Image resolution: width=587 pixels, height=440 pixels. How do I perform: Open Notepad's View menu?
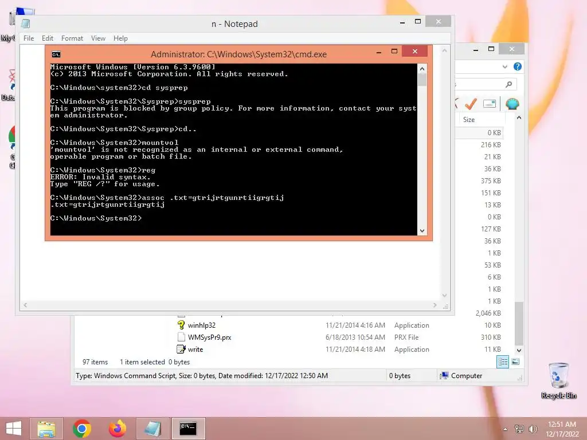tap(98, 38)
